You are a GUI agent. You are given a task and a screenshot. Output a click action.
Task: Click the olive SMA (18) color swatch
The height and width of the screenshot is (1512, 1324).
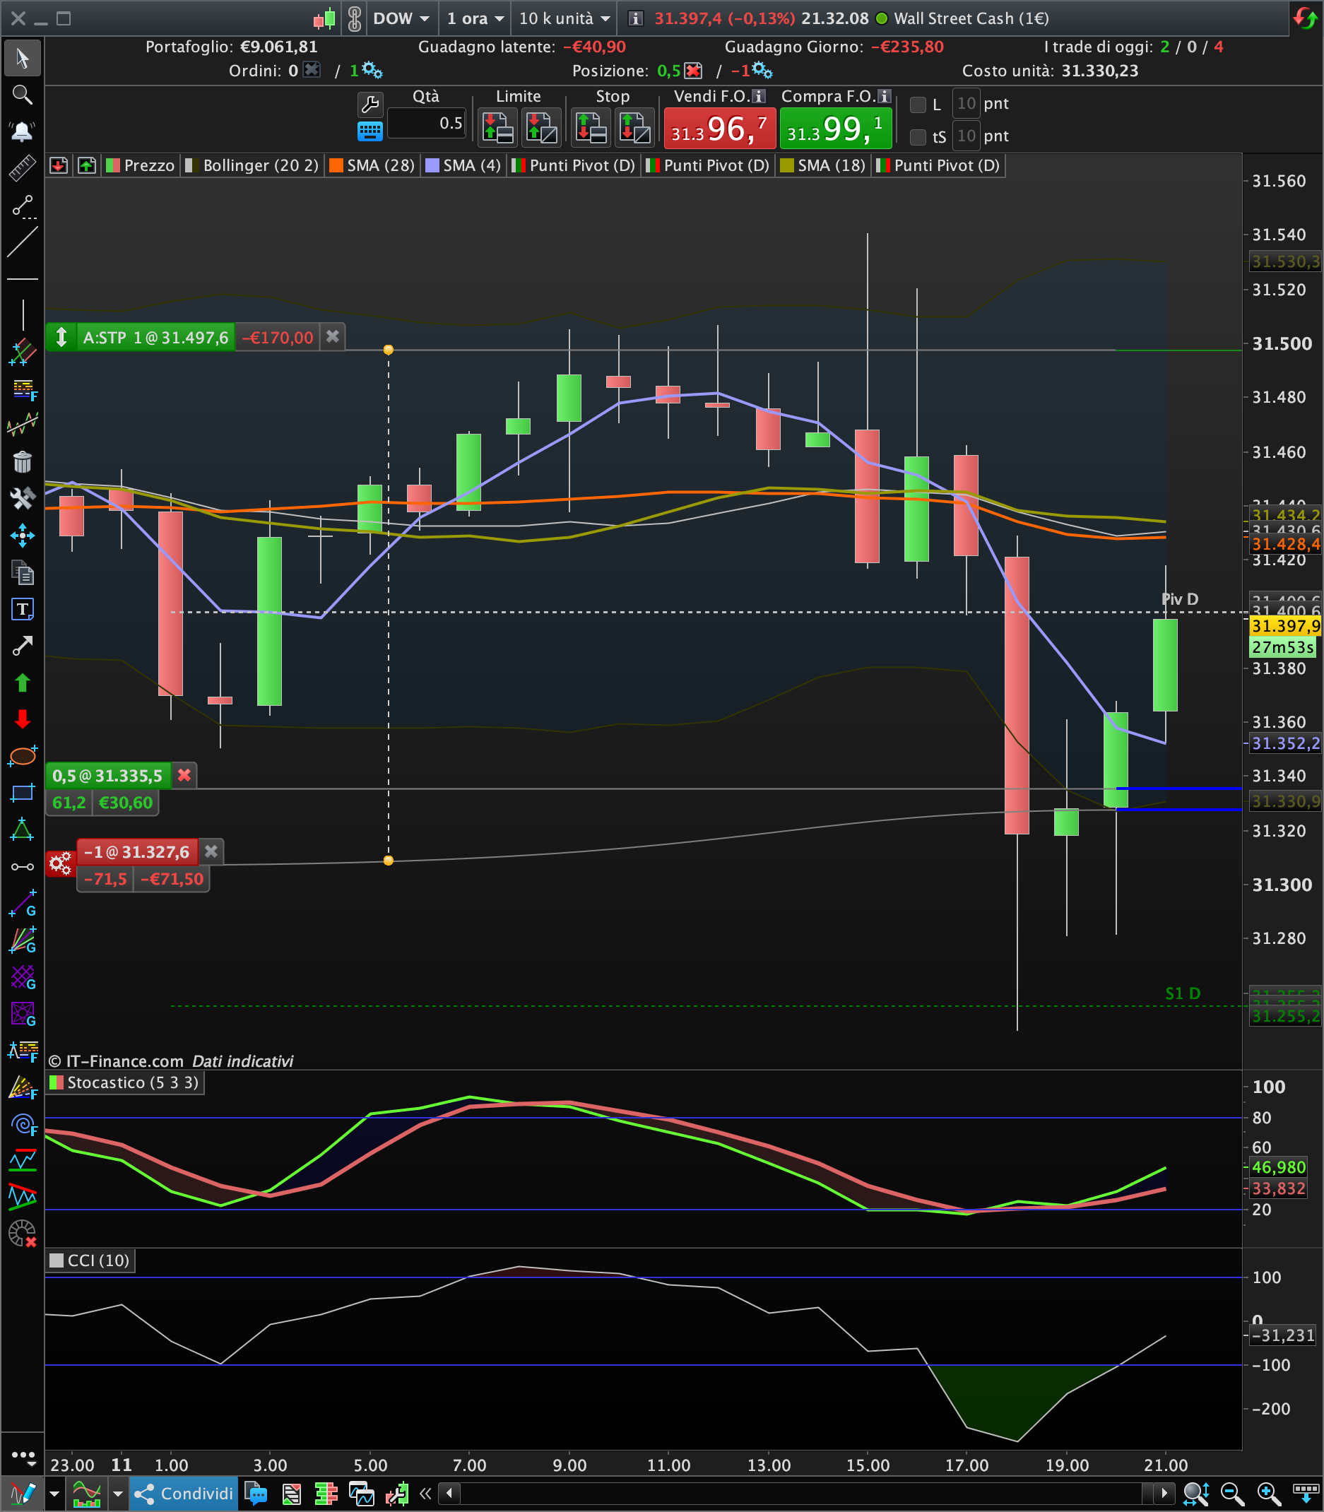[787, 165]
